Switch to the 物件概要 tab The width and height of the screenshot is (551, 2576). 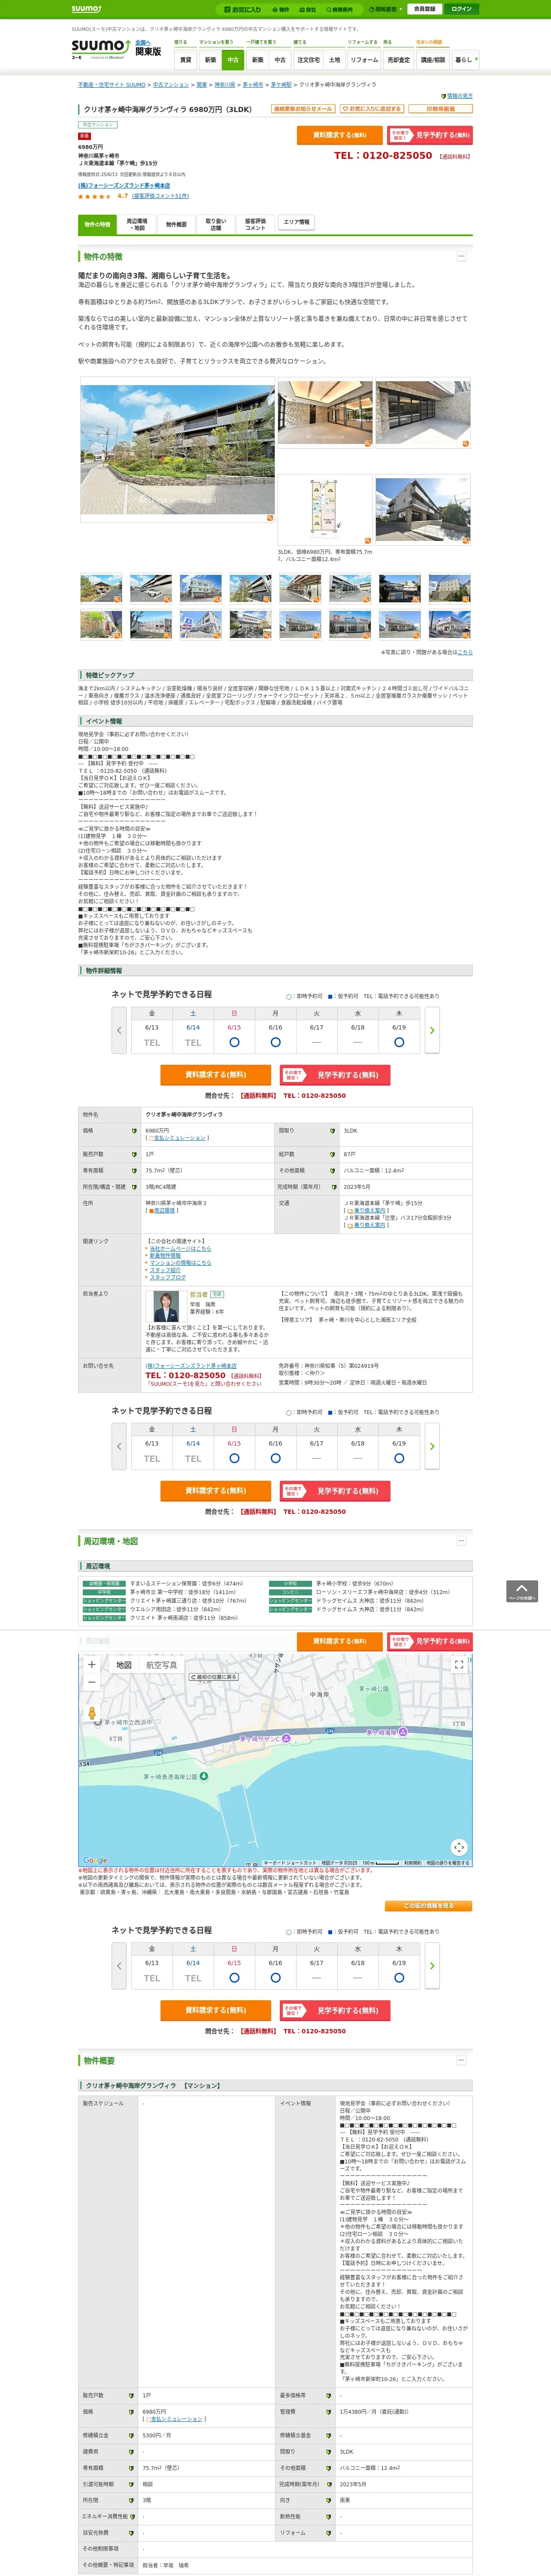click(x=176, y=224)
